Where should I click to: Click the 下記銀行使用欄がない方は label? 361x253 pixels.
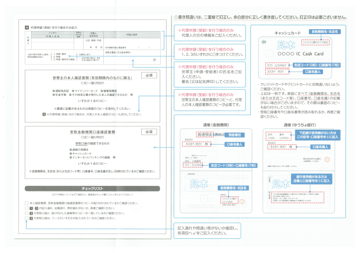pos(318,135)
